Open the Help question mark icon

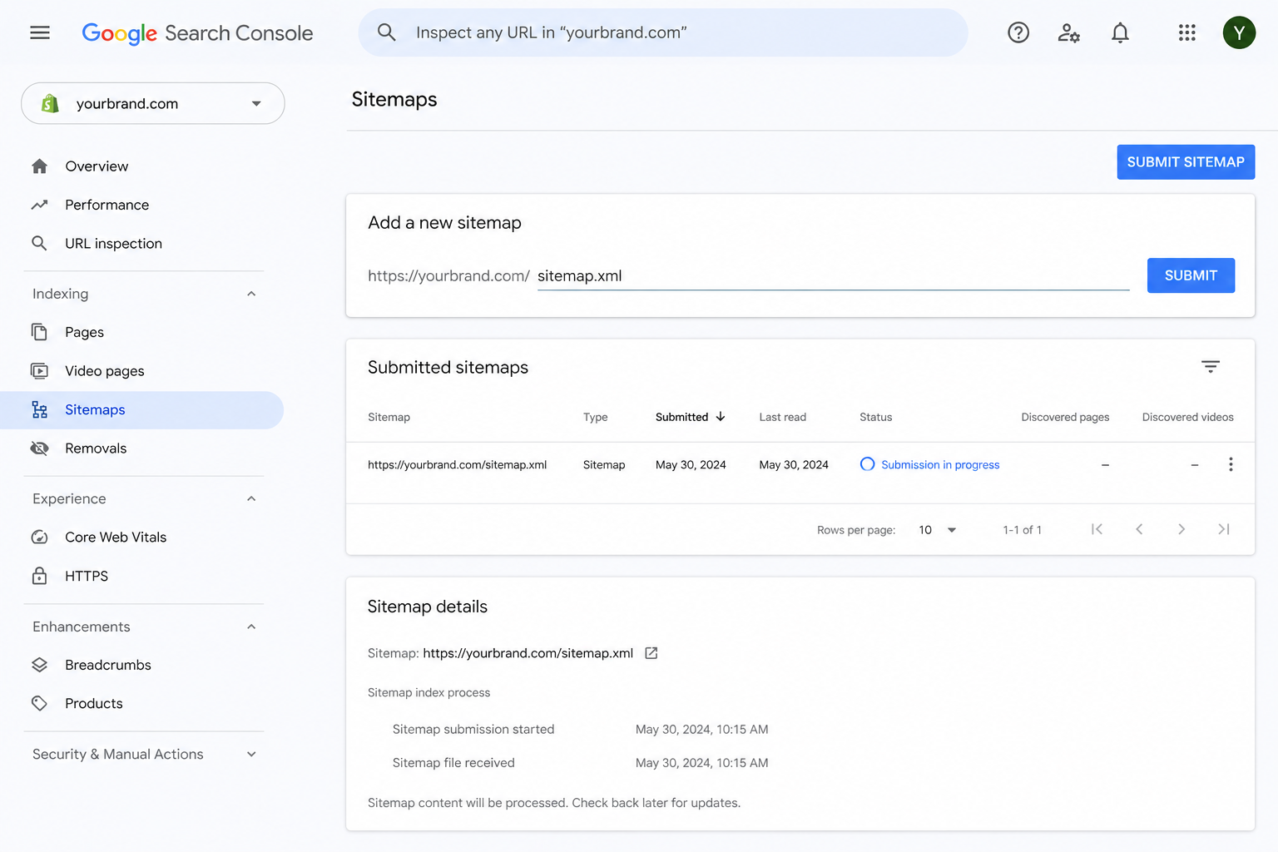click(x=1018, y=32)
